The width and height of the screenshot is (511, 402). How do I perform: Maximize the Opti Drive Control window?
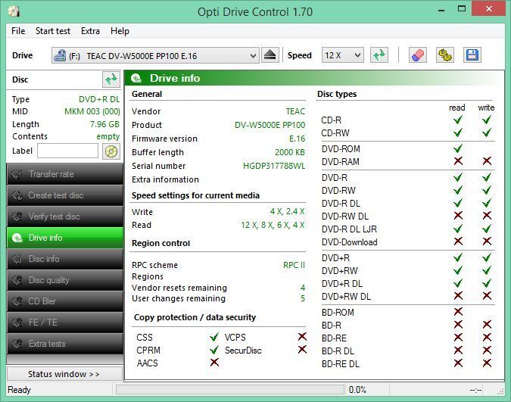click(462, 9)
